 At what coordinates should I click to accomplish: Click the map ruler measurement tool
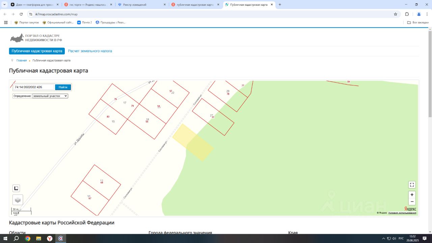point(16,188)
